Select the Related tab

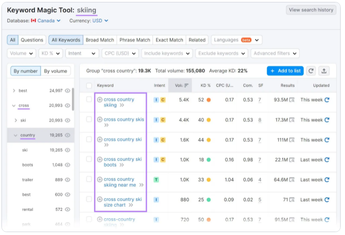(x=197, y=40)
